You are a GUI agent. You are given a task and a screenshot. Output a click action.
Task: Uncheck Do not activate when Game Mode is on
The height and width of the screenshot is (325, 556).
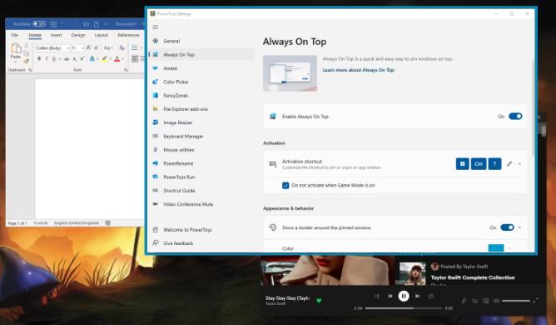coord(285,185)
